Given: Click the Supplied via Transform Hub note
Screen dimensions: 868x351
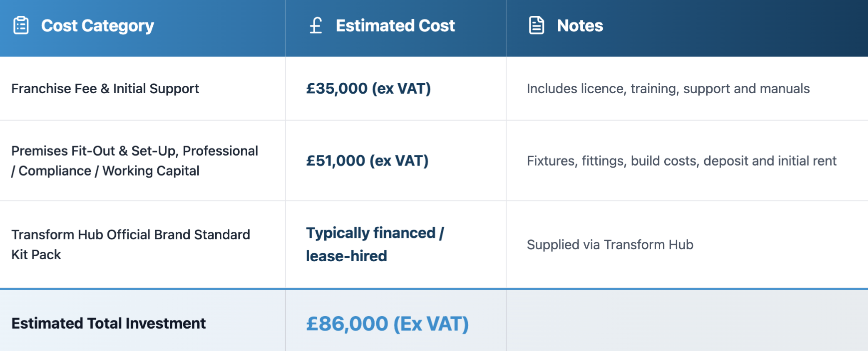Looking at the screenshot, I should coord(610,245).
